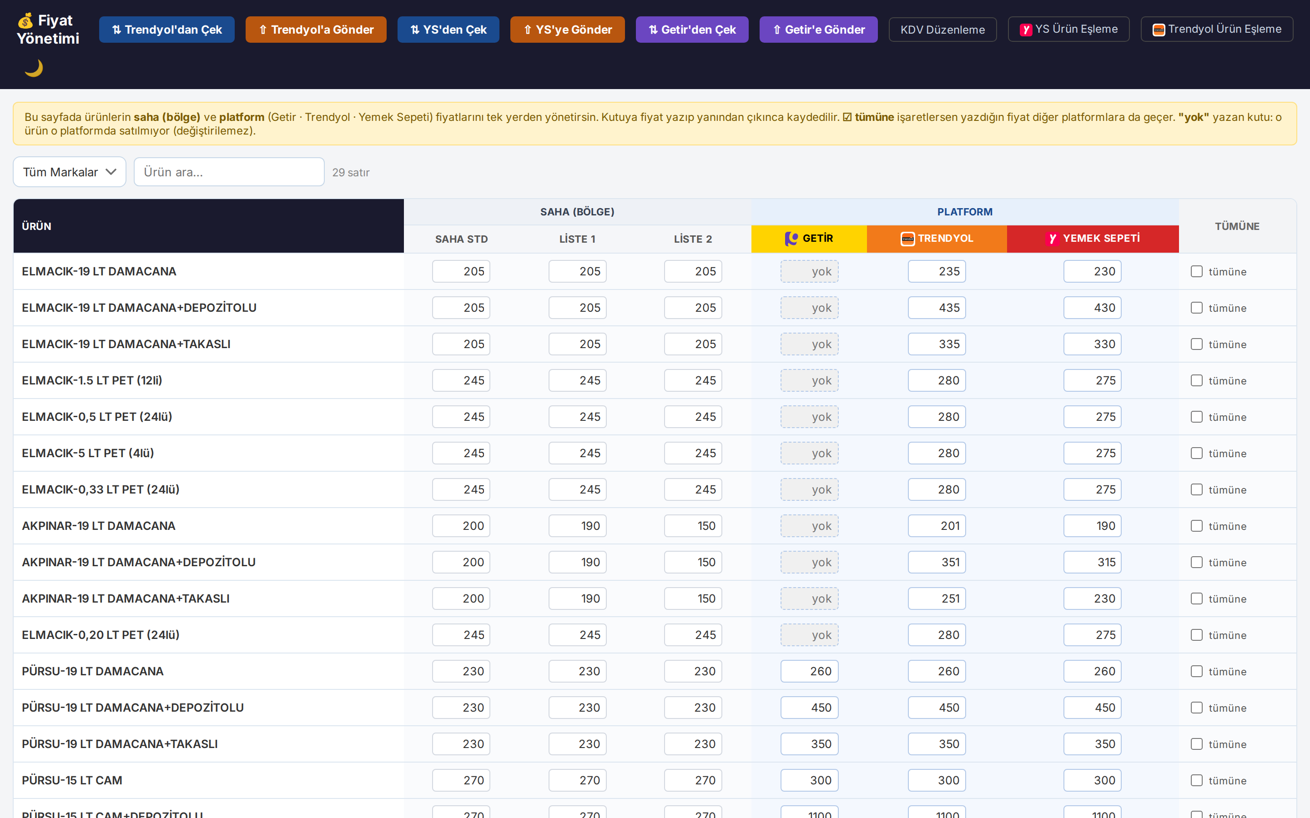
Task: Edit Getir price 260 for PÜRSU-19 LT DAMACANA
Action: click(809, 671)
